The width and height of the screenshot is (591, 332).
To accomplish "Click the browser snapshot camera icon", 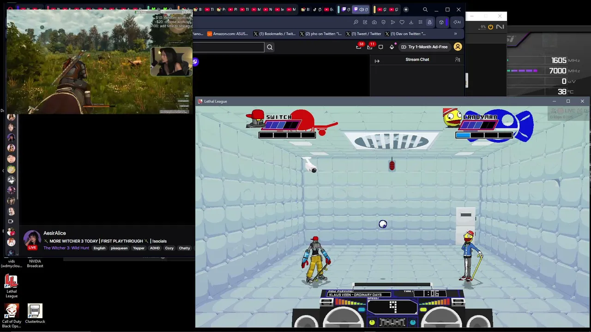I will [374, 22].
